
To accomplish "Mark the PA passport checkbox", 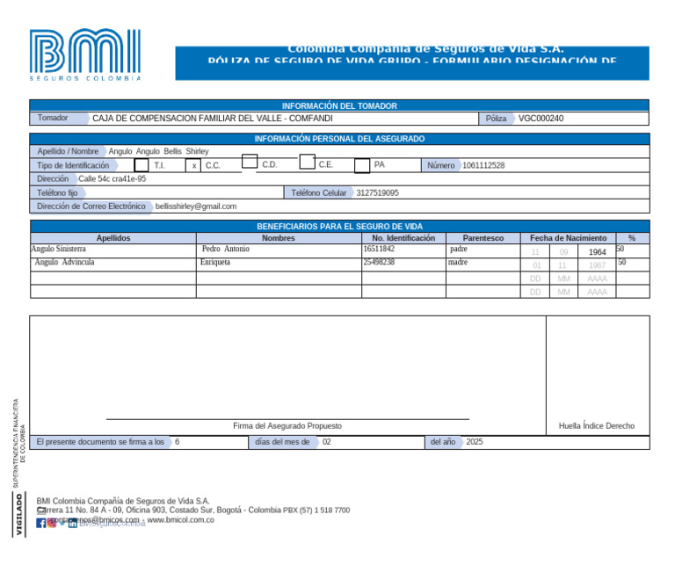I will pyautogui.click(x=362, y=166).
